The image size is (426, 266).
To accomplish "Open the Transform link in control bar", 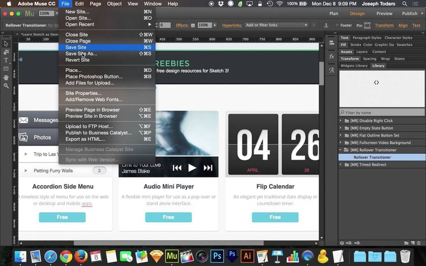I will 384,25.
